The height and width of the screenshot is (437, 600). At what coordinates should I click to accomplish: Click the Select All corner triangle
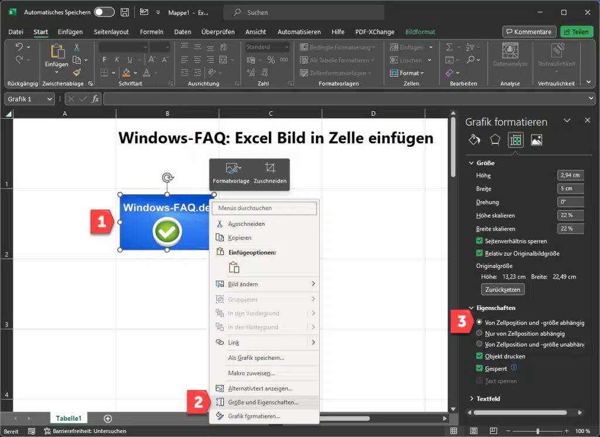8,113
